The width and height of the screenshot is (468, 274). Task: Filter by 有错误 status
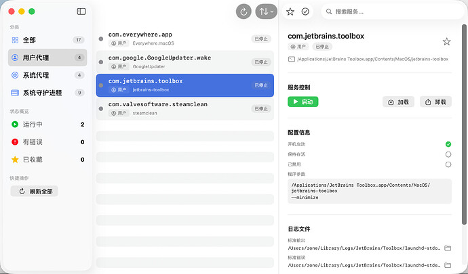(47, 142)
